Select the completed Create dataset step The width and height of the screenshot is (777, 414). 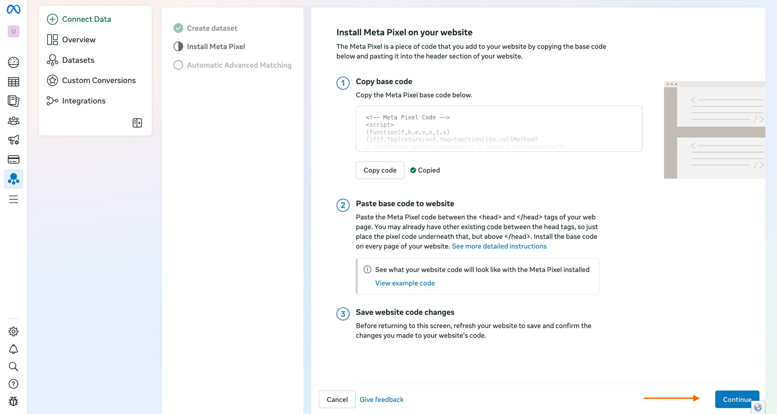(212, 28)
